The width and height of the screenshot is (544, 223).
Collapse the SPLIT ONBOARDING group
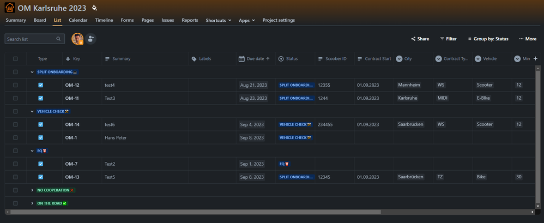(x=32, y=72)
